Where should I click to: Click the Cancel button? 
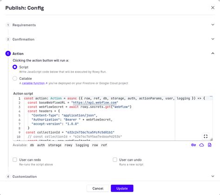pos(98,189)
